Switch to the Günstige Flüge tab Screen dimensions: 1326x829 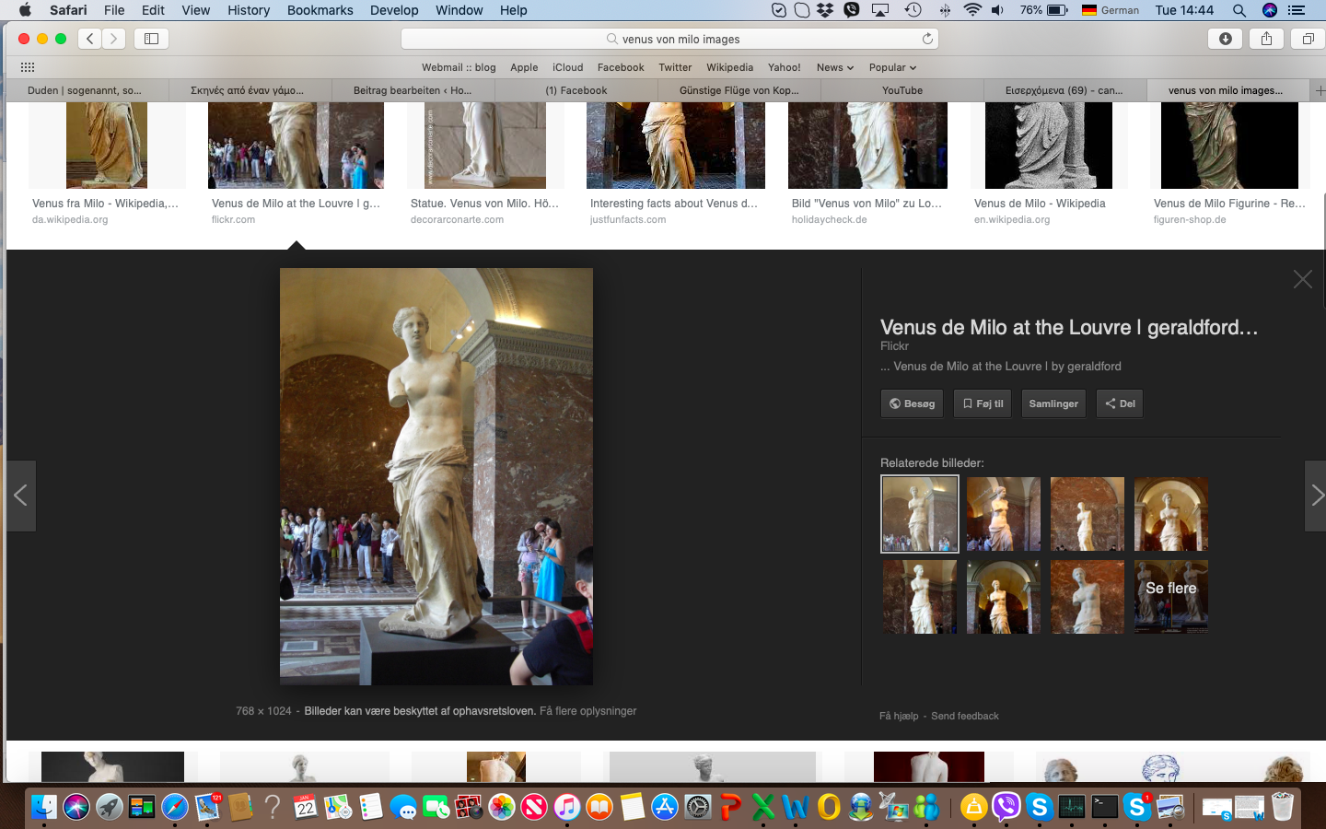tap(739, 90)
